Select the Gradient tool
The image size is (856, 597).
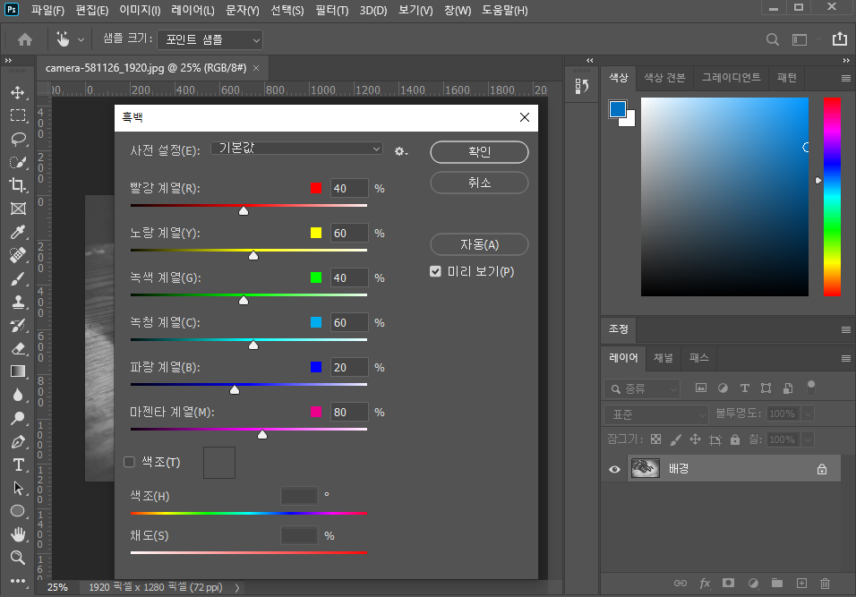pyautogui.click(x=18, y=371)
